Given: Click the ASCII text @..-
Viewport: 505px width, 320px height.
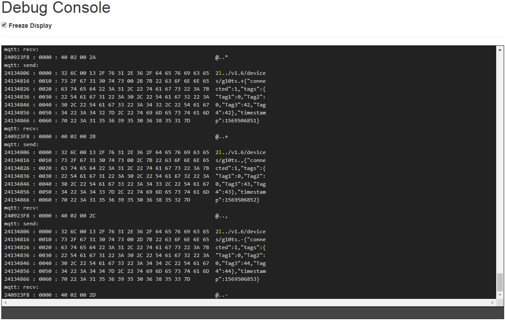Looking at the screenshot, I should 221,295.
